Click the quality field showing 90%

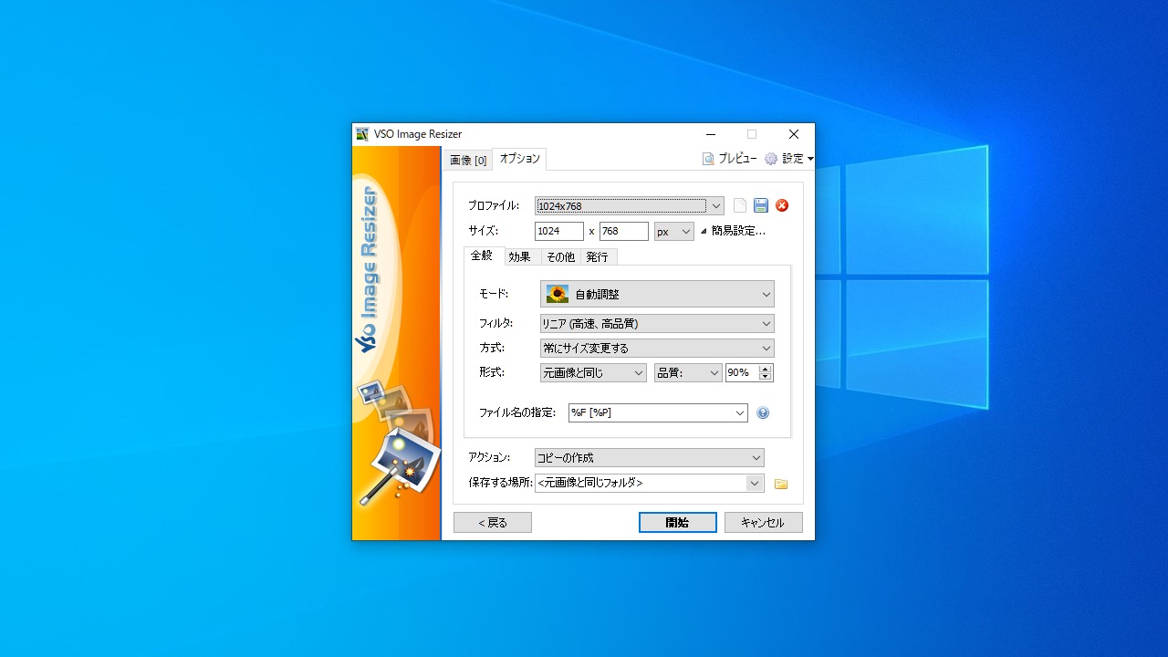[742, 372]
